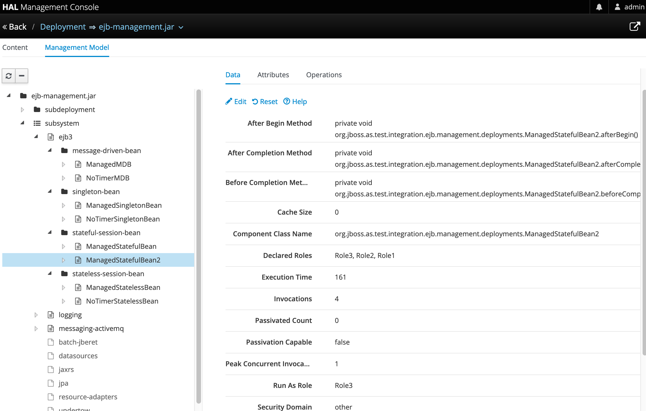The height and width of the screenshot is (411, 646).
Task: Open the Operations tab
Action: (324, 75)
